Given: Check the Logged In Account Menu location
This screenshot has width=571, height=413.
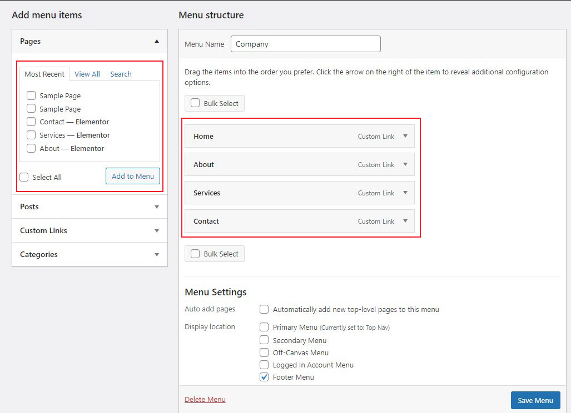Looking at the screenshot, I should point(264,365).
